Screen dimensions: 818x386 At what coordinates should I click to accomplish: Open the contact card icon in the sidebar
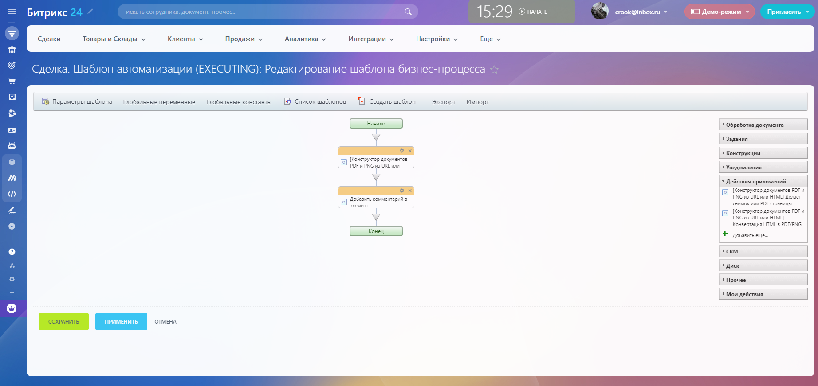click(12, 130)
